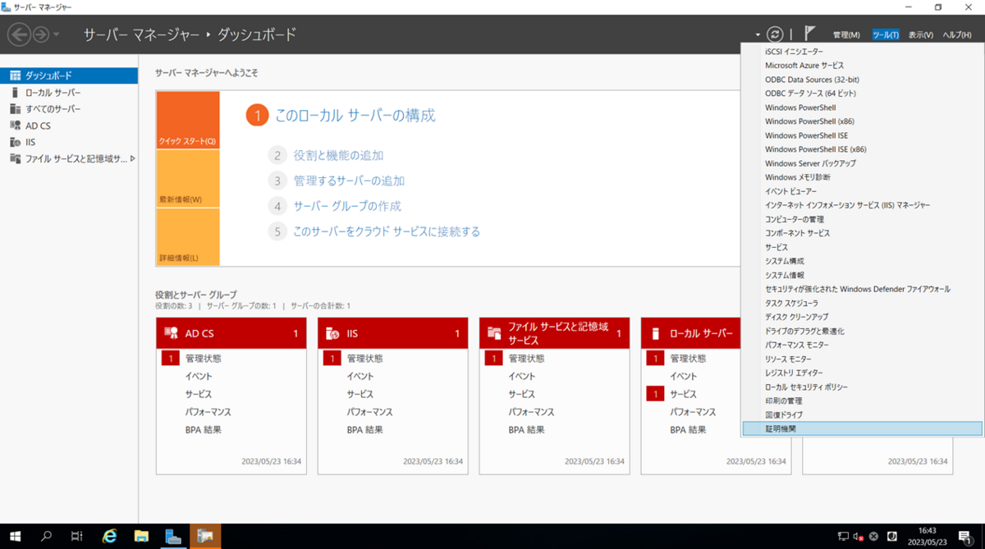Click the ローカル サーバー sidebar icon
The height and width of the screenshot is (549, 985).
tap(15, 92)
